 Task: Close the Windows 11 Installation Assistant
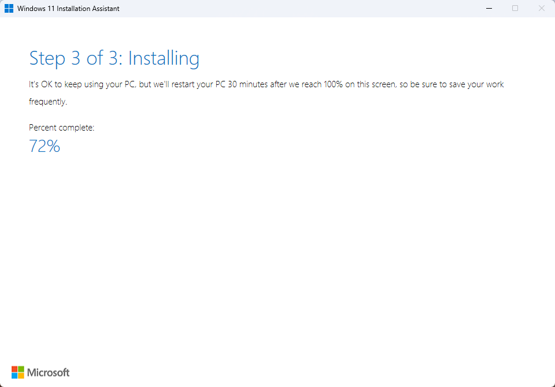(x=542, y=8)
